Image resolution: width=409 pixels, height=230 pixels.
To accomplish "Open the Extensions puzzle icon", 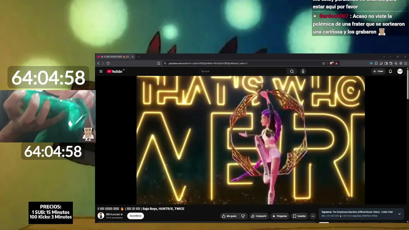I will [376, 63].
